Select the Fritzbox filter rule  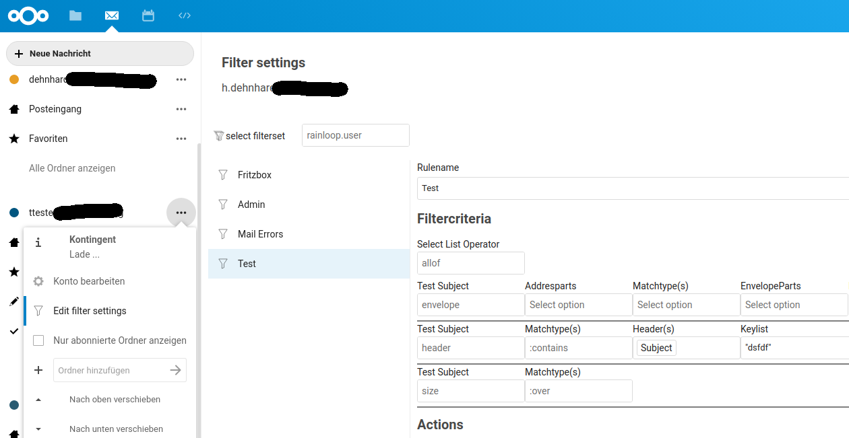coord(309,175)
